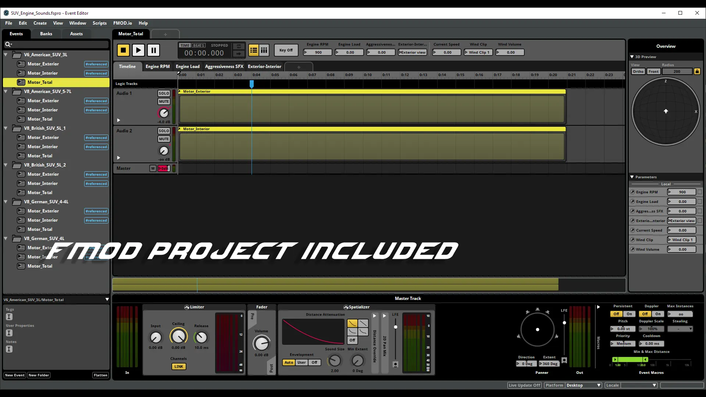706x397 pixels.
Task: Click the New Event button
Action: (x=15, y=375)
